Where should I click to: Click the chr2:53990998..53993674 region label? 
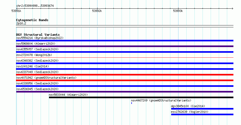coord(35,6)
